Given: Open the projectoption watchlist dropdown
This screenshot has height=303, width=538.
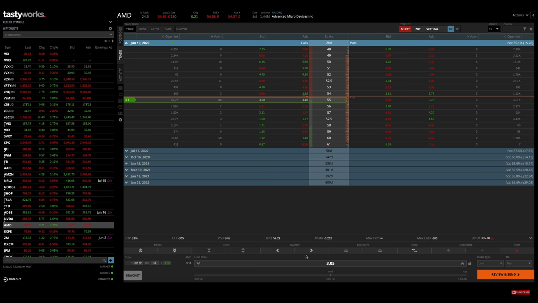Looking at the screenshot, I should click(x=58, y=35).
